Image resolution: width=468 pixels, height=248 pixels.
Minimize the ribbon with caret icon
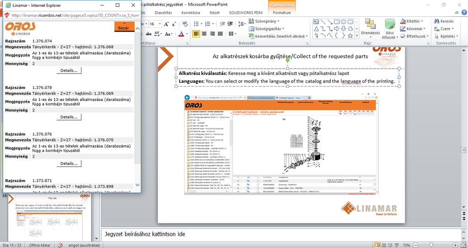click(457, 13)
